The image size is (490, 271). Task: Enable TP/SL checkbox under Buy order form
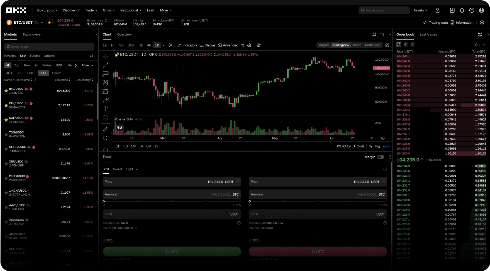(104, 240)
